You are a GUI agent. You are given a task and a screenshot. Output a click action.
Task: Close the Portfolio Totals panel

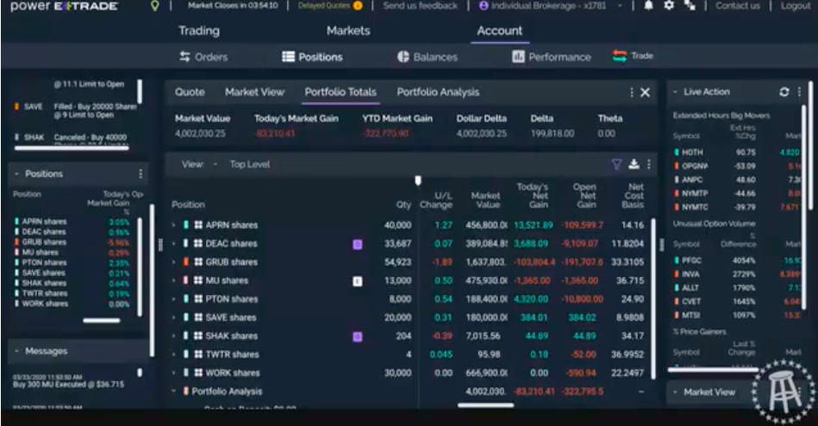point(646,92)
